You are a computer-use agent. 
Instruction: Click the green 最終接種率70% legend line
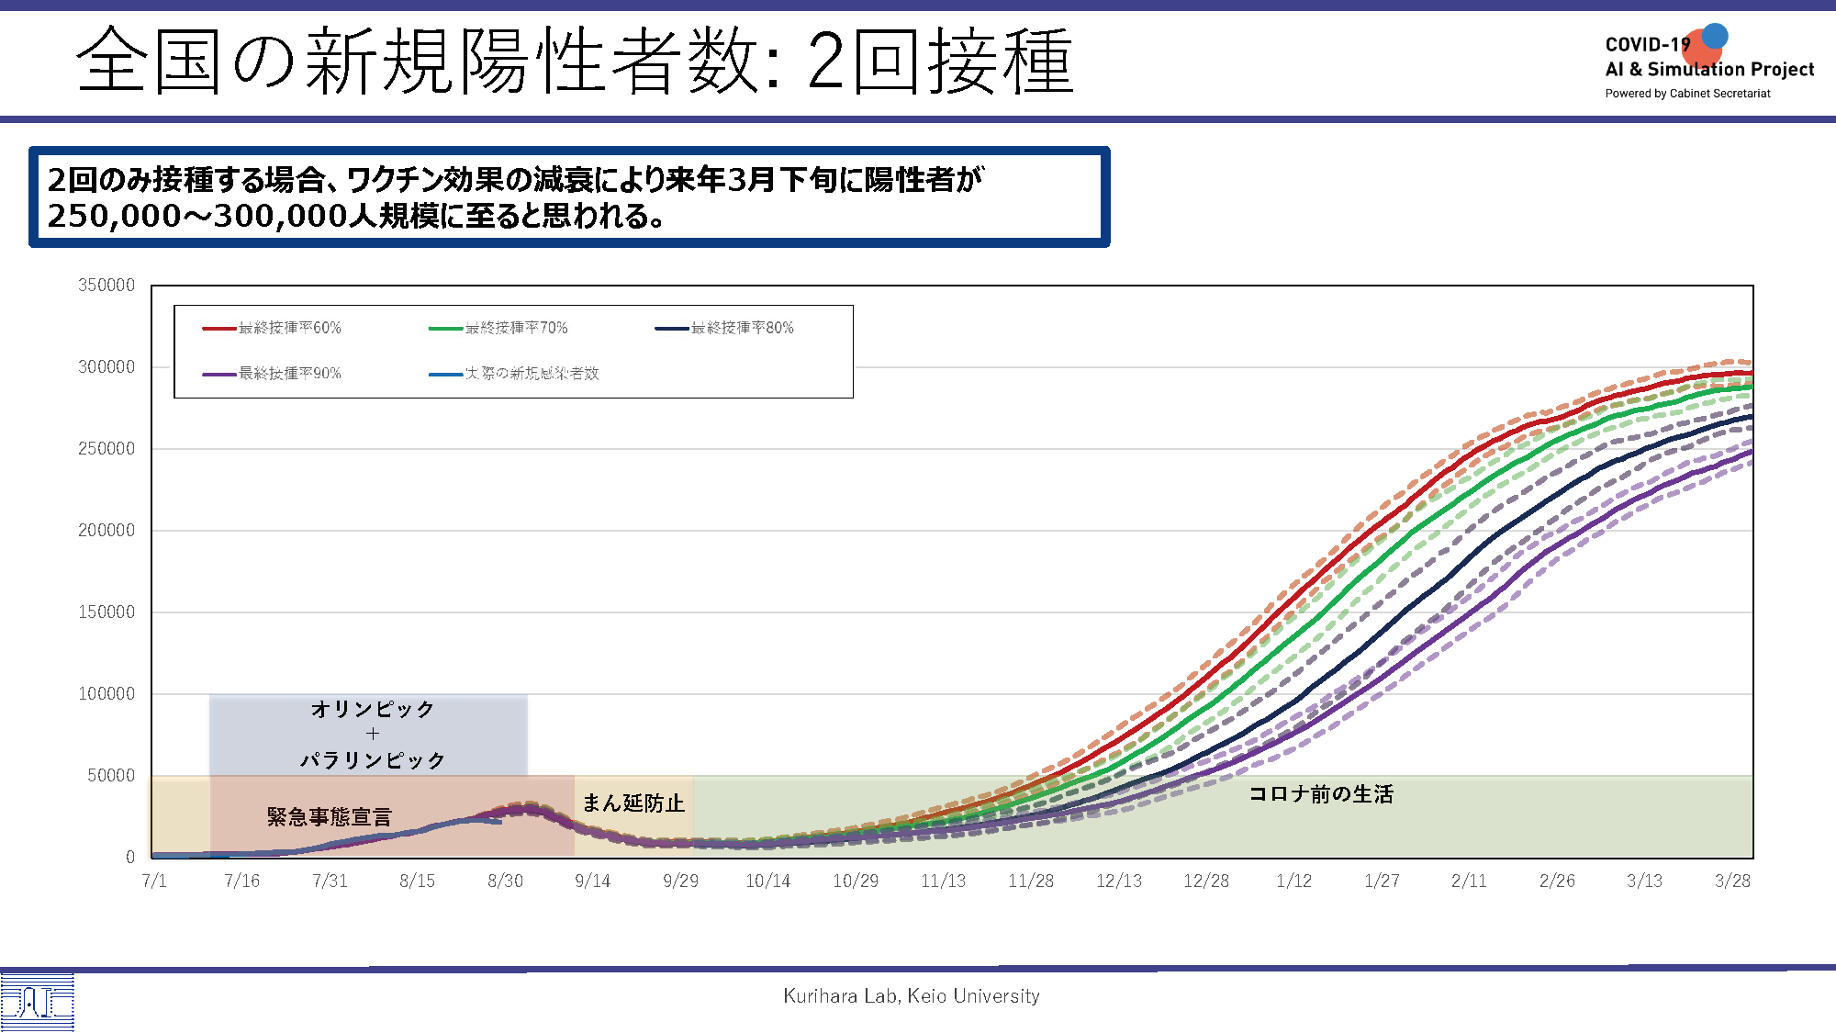(445, 328)
